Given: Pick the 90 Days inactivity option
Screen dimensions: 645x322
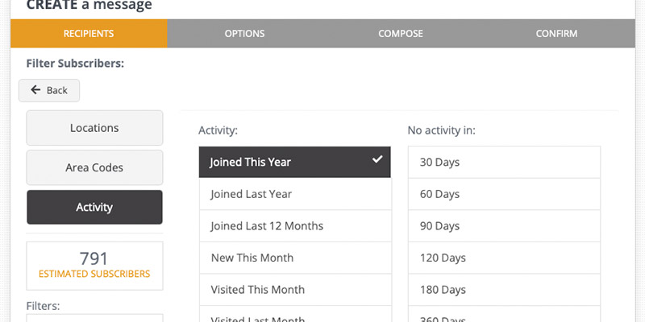Looking at the screenshot, I should 505,226.
